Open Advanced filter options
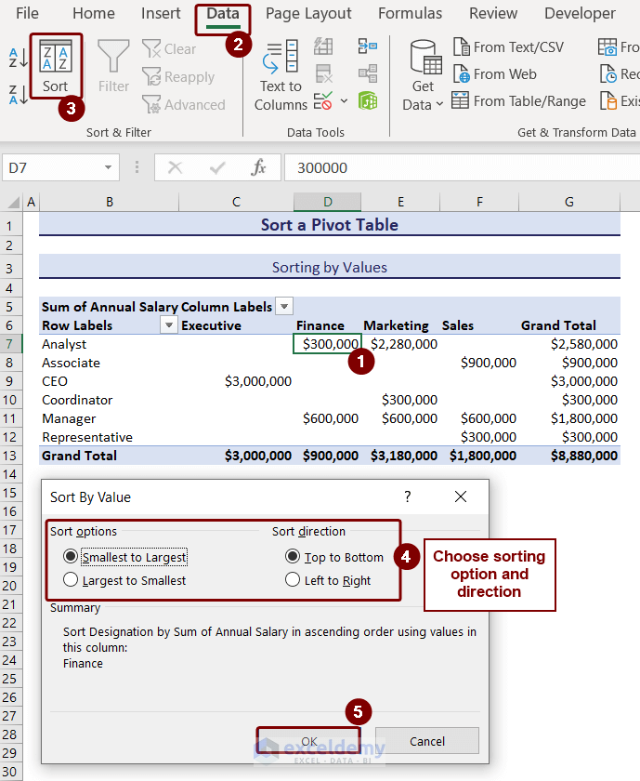Screen dimensions: 640x781 point(184,104)
